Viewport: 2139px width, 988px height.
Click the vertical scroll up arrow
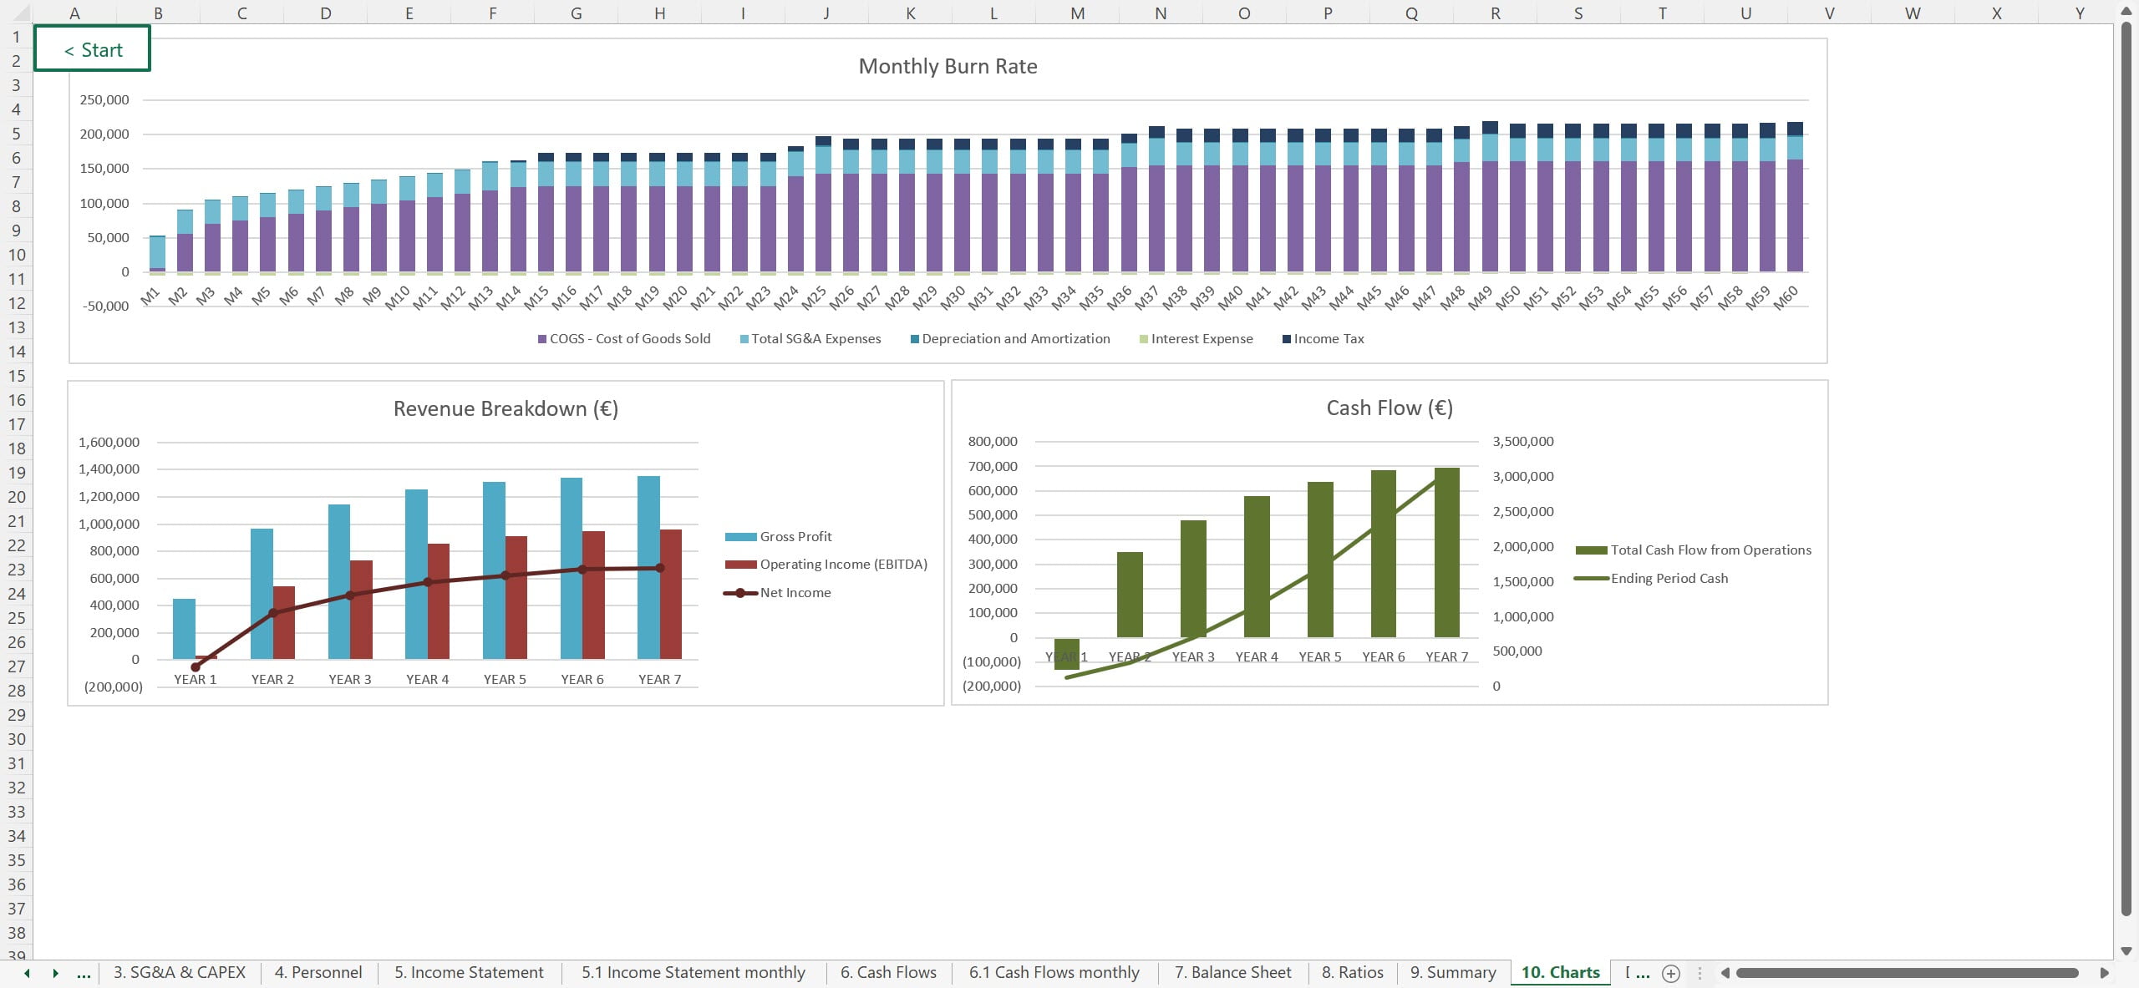point(2126,10)
